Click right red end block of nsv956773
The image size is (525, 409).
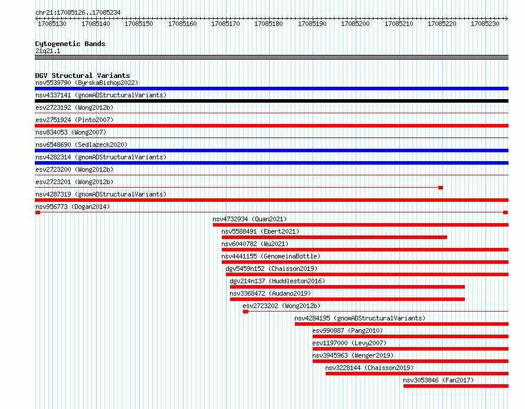pos(506,212)
